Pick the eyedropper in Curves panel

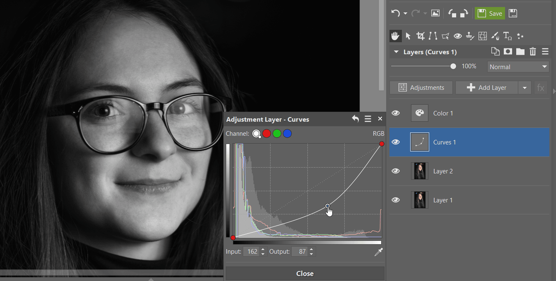pyautogui.click(x=378, y=252)
